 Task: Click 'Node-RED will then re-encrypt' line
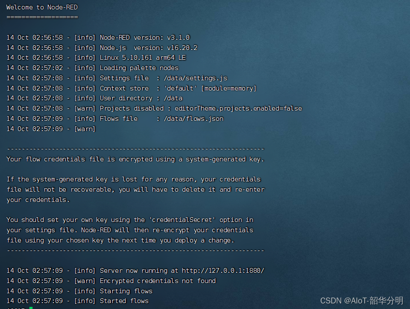[x=130, y=230]
